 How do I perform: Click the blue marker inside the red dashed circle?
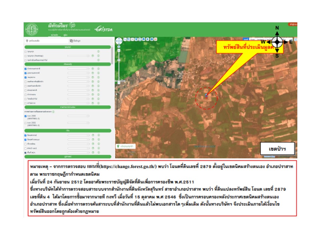point(206,95)
